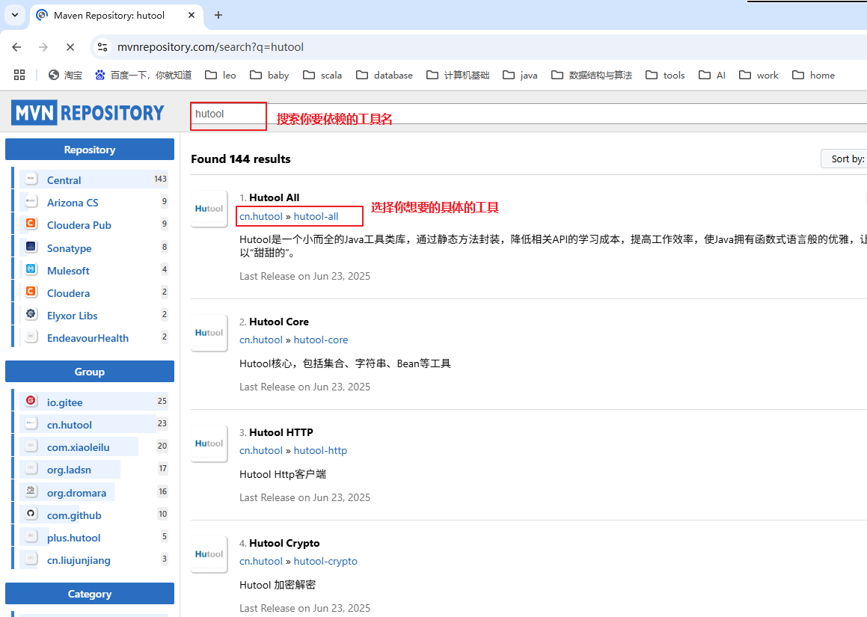Filter by cn.hutool group in sidebar

click(x=69, y=425)
